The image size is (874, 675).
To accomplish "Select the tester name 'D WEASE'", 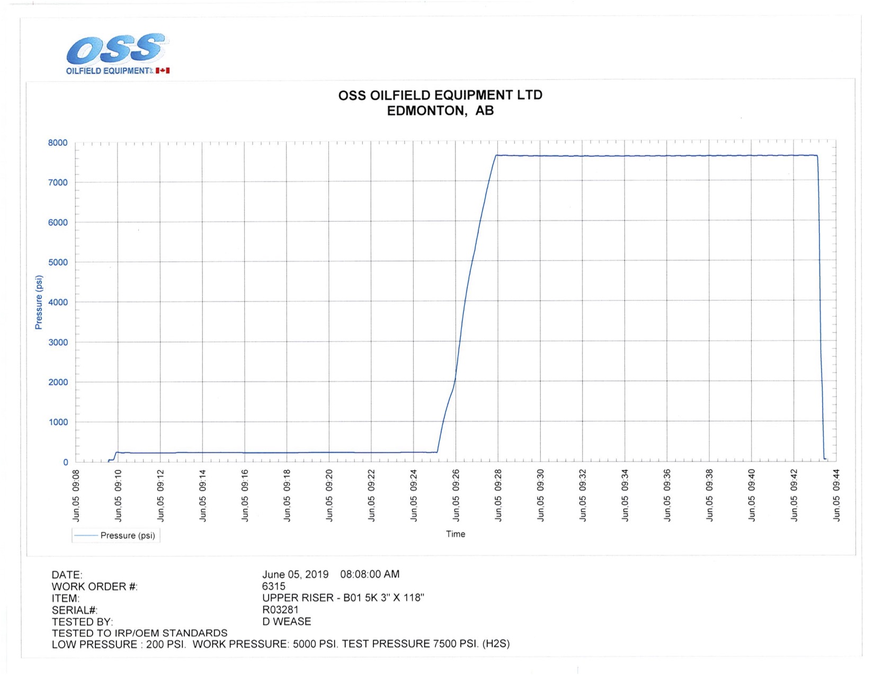I will click(x=287, y=622).
